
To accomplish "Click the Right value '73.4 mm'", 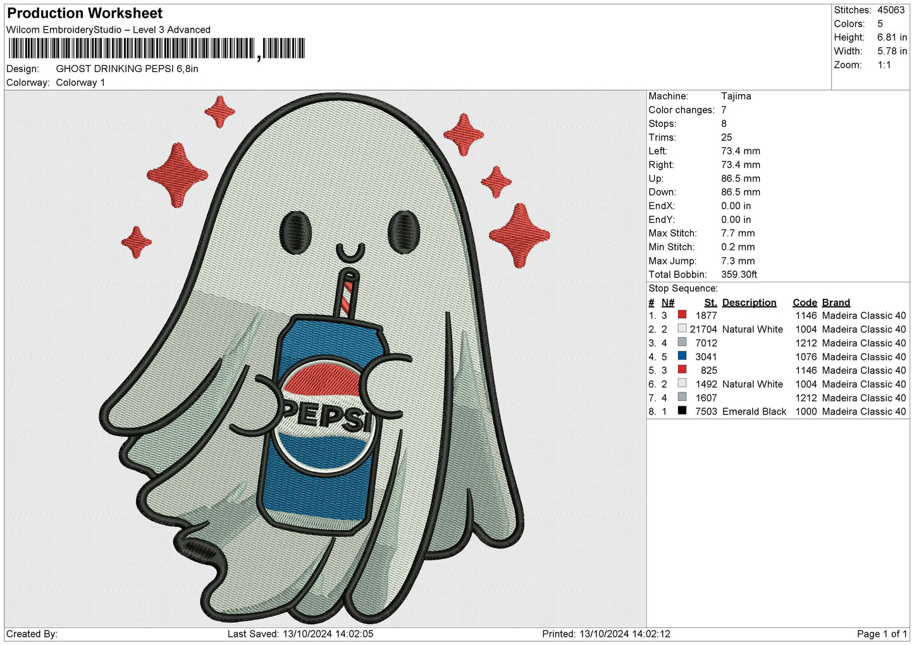I will coord(741,165).
